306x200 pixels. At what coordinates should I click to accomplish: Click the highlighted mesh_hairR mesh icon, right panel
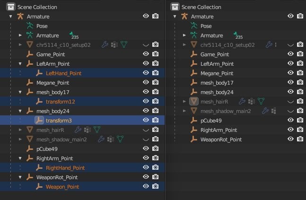tap(194, 101)
